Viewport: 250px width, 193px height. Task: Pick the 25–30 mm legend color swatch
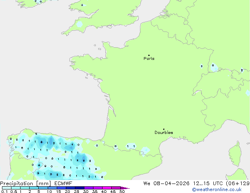(x=80, y=188)
